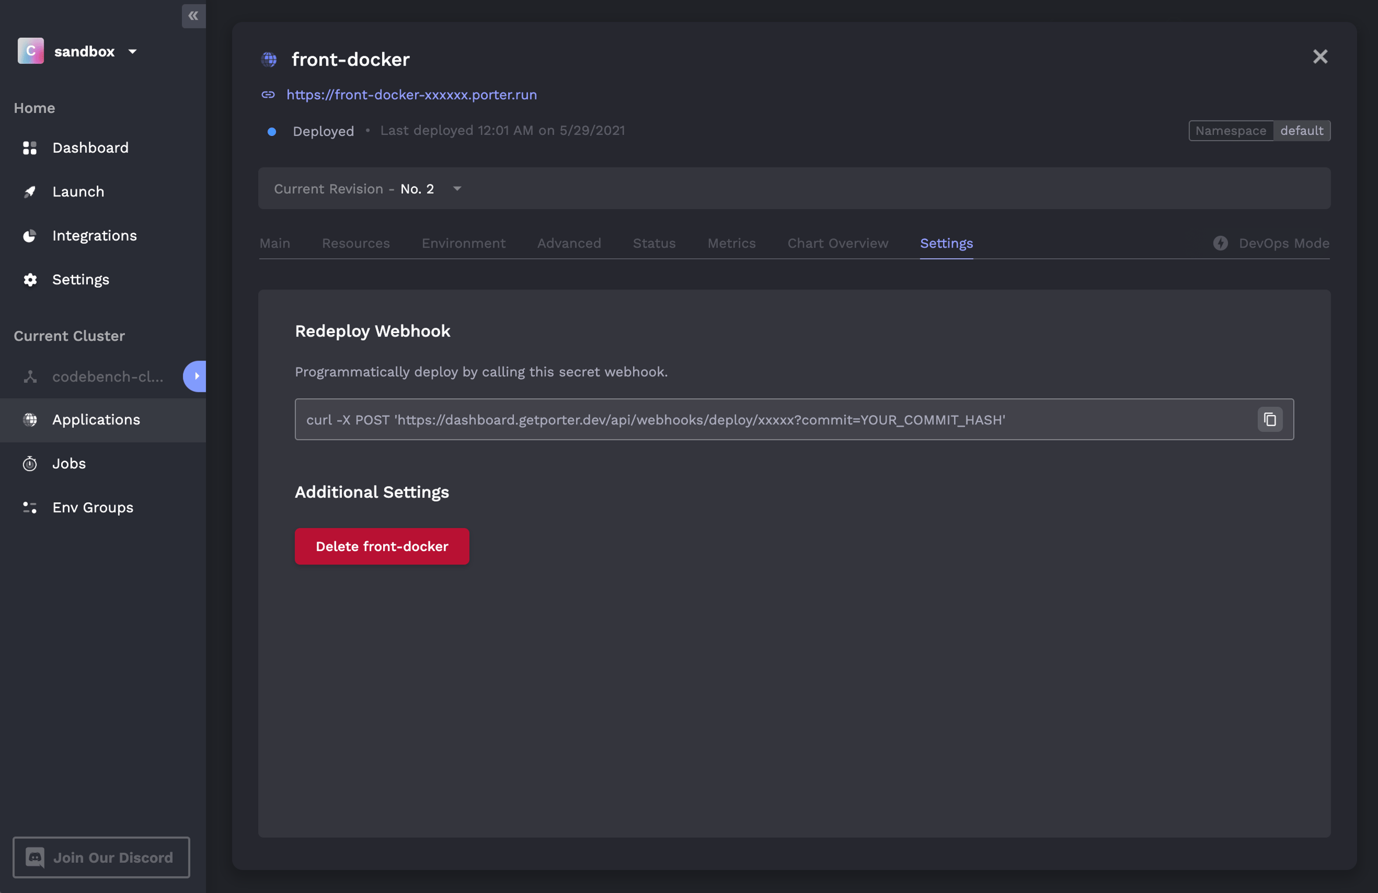Open sidebar Settings label
The height and width of the screenshot is (893, 1378).
[x=81, y=280]
